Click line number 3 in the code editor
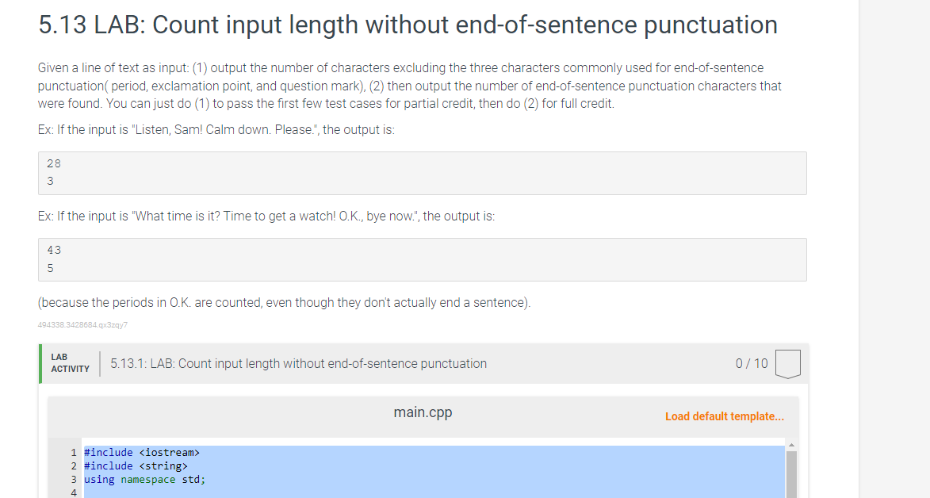 click(73, 479)
